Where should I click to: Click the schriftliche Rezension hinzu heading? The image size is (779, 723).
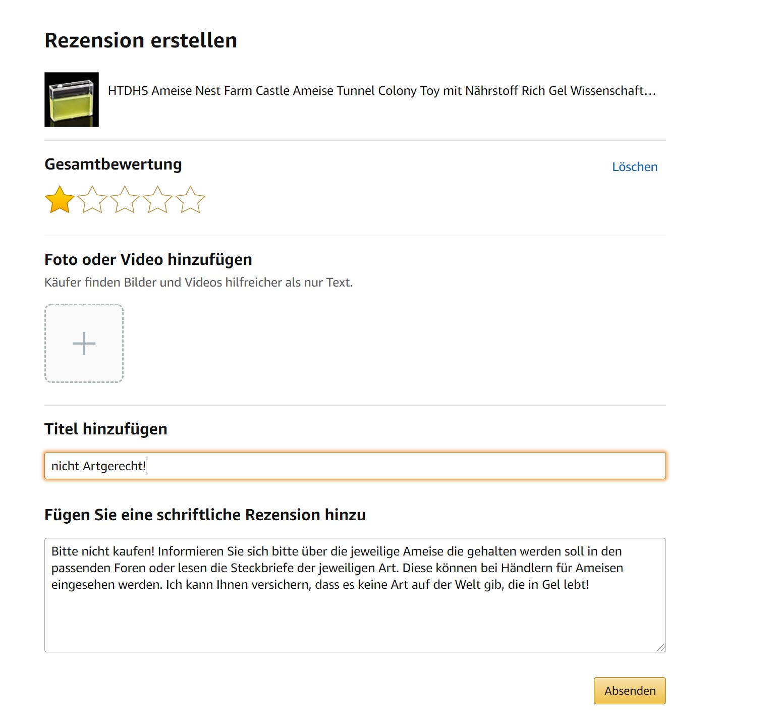[x=205, y=515]
